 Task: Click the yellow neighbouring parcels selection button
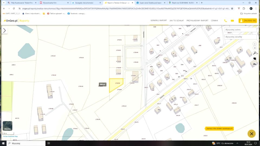pyautogui.click(x=219, y=128)
